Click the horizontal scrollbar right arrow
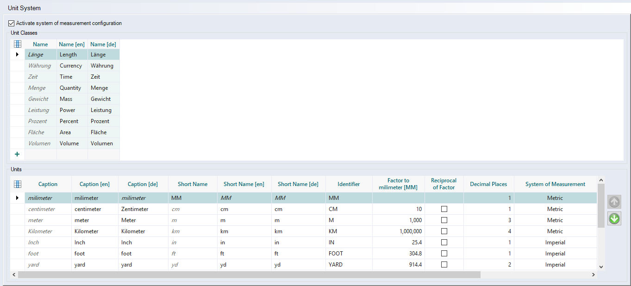The image size is (631, 286). pos(593,275)
